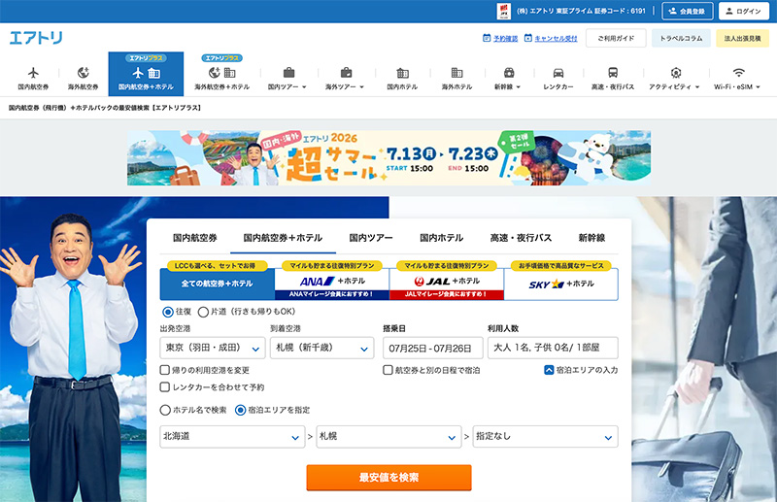Select 国内航空券+ホテル nav icon
Screen dimensions: 777x502
pos(146,74)
